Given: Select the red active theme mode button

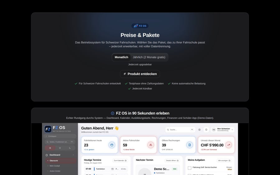Looking at the screenshot, I should coord(50,148).
